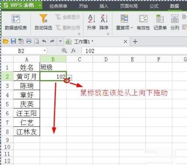Select column E header
Screen dimensions: 187x165
point(132,59)
